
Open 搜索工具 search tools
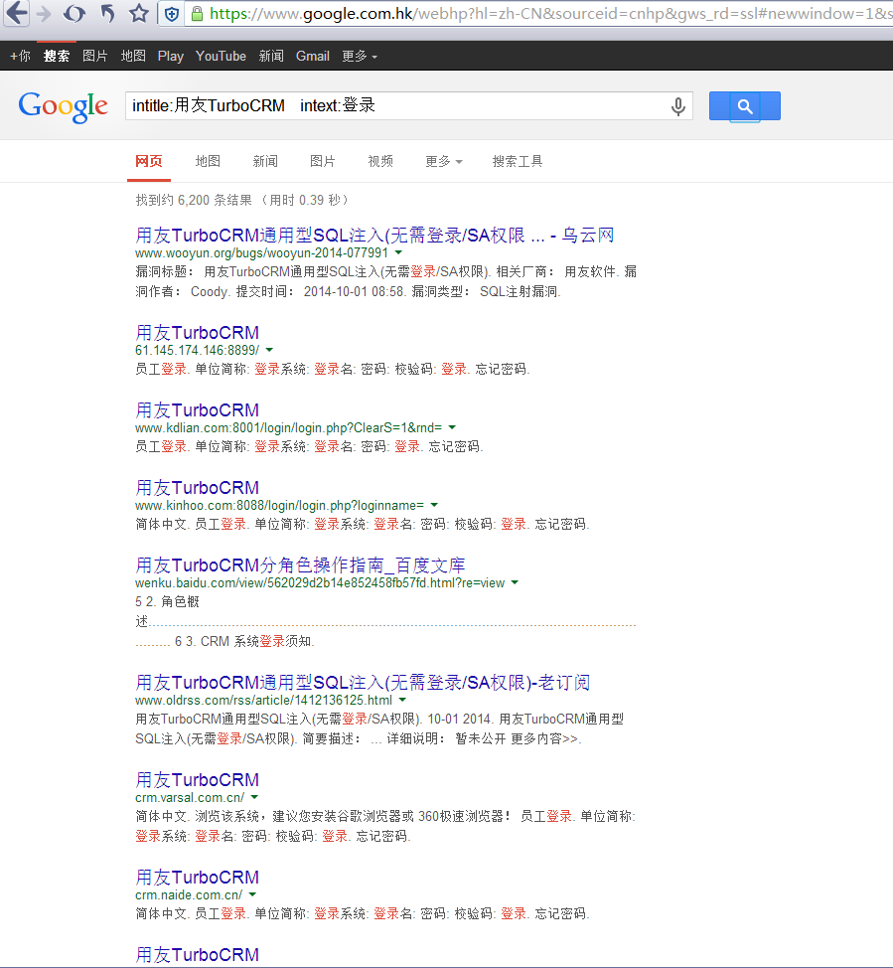click(518, 161)
